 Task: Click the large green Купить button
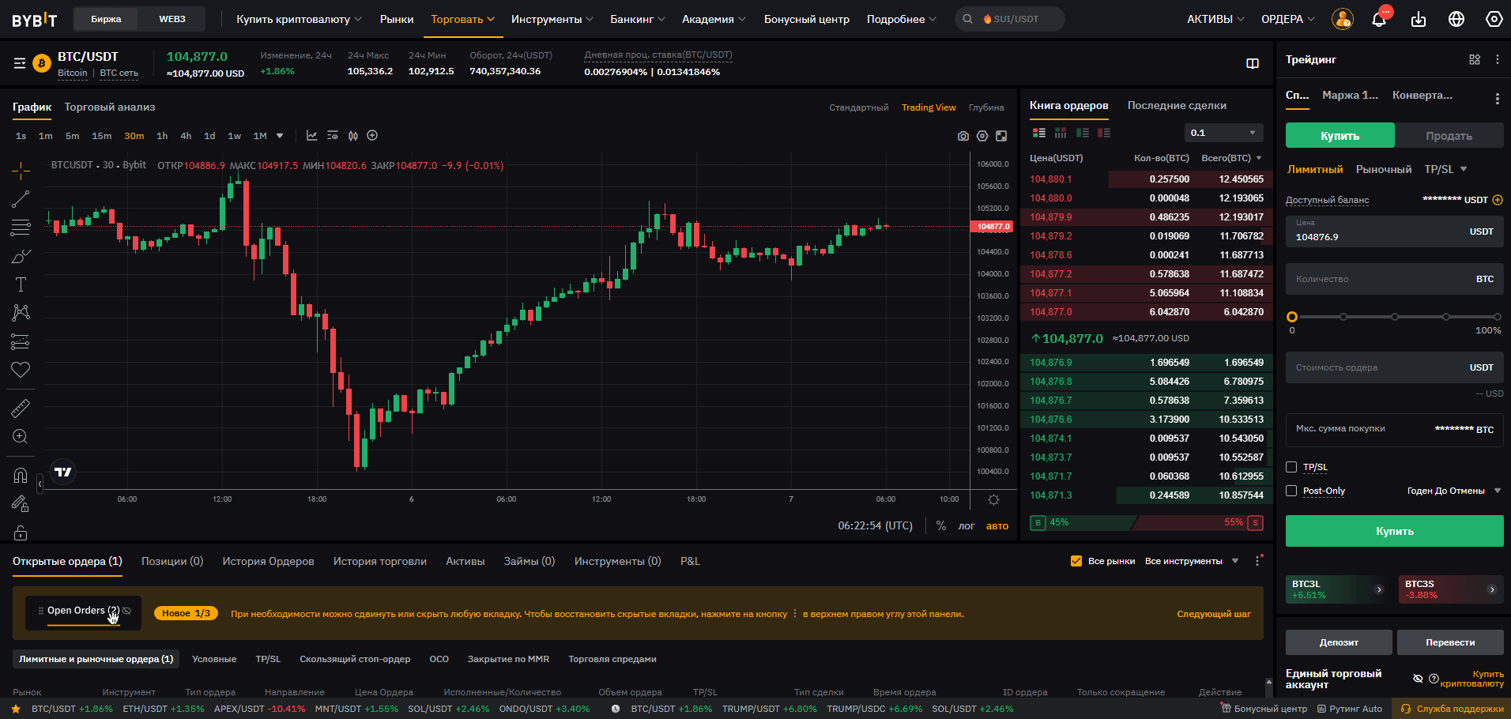pos(1394,531)
